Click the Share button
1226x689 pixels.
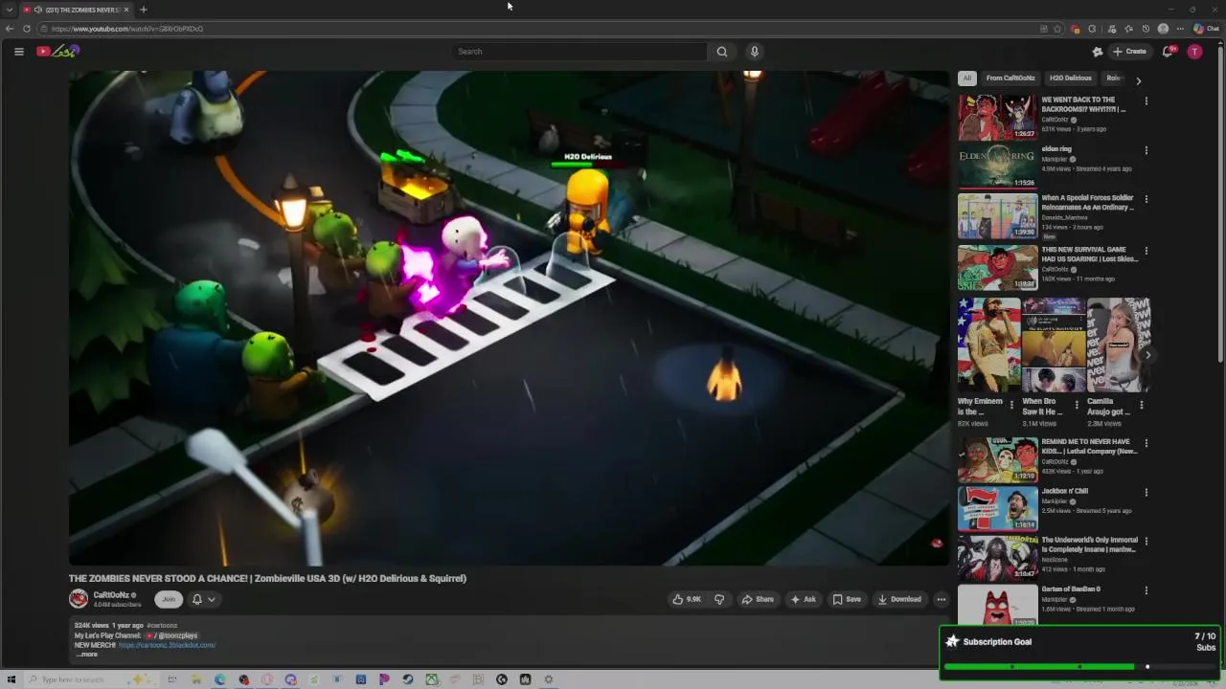pyautogui.click(x=758, y=599)
